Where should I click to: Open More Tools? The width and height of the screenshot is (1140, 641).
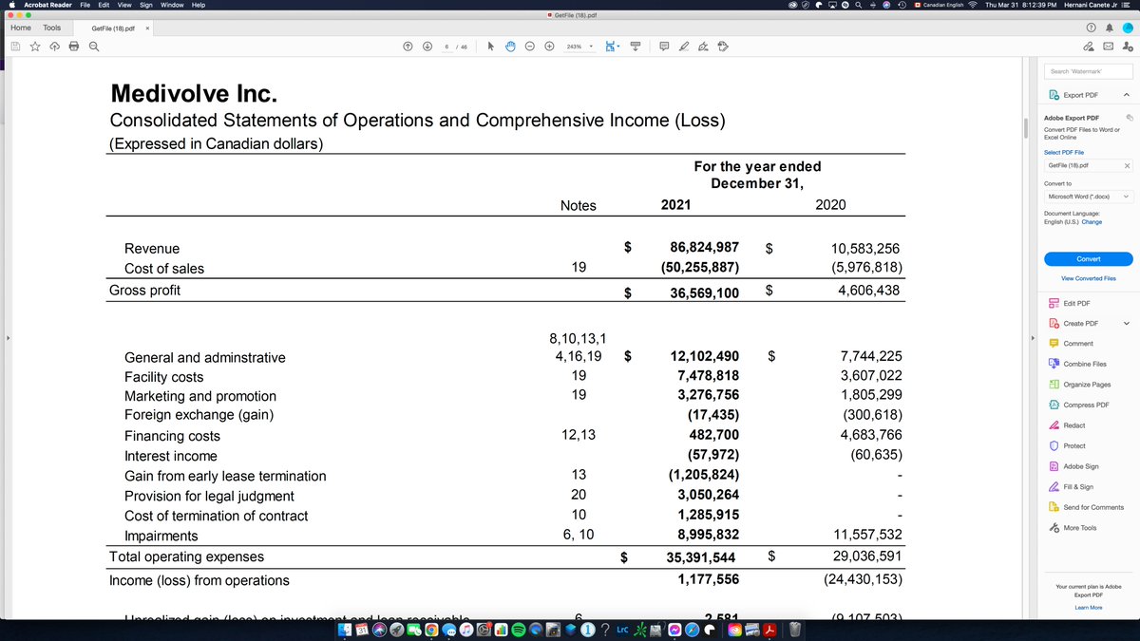coord(1079,527)
